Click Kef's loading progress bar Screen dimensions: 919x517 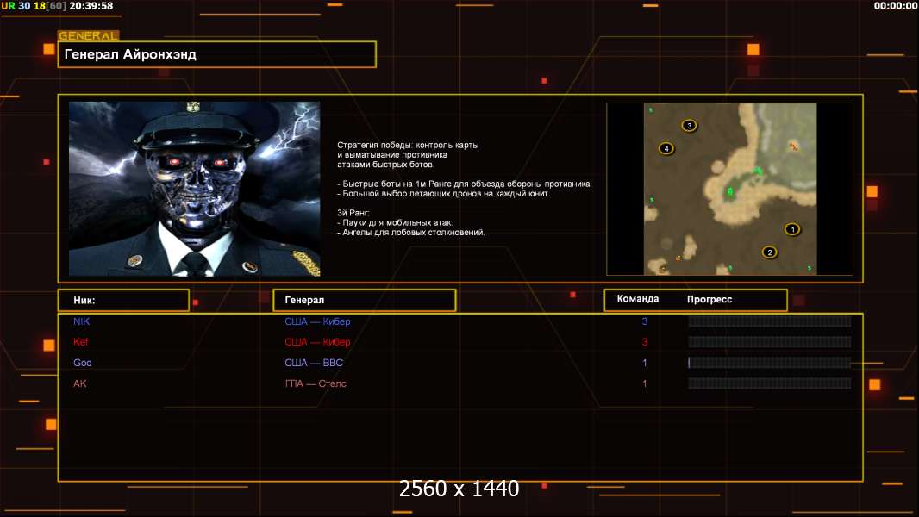coord(770,342)
